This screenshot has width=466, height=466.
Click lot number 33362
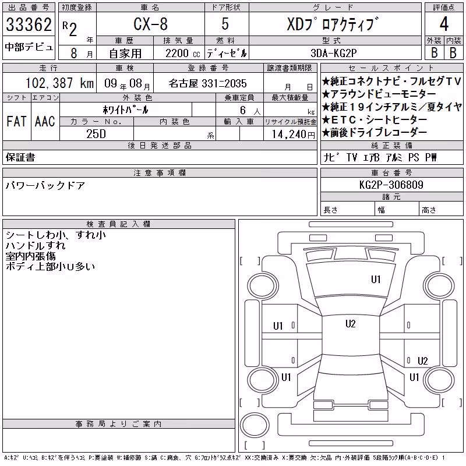(x=29, y=24)
